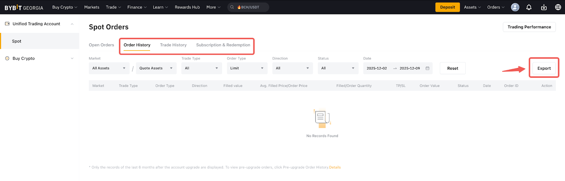Image resolution: width=565 pixels, height=181 pixels.
Task: Open the Direction filter dropdown
Action: (x=292, y=68)
